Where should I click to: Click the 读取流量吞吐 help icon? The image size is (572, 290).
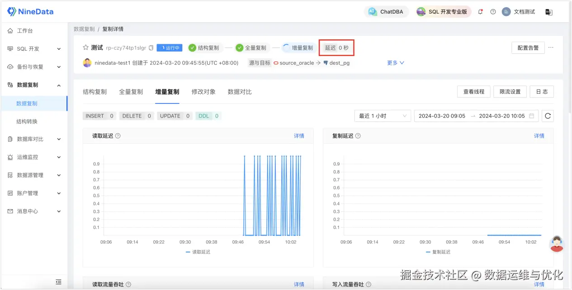coord(128,285)
